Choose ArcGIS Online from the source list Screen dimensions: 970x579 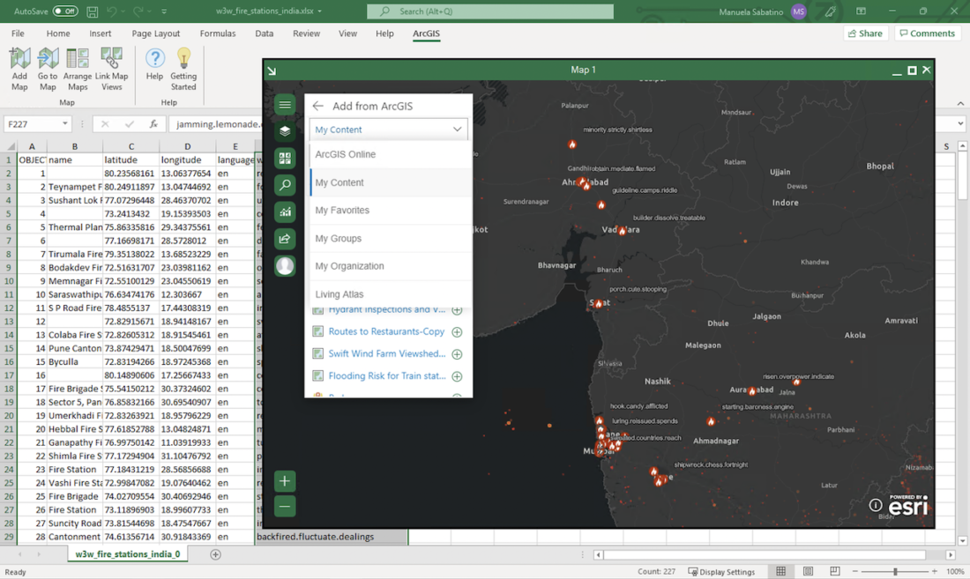(391, 154)
